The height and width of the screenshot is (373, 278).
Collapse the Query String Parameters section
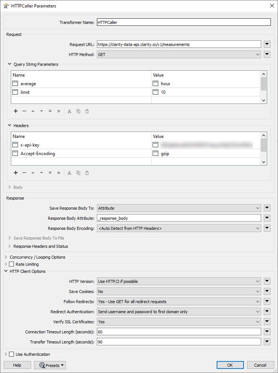tap(9, 64)
